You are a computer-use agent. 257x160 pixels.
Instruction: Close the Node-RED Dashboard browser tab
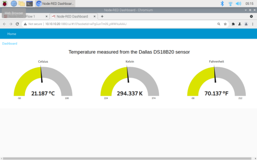95,16
